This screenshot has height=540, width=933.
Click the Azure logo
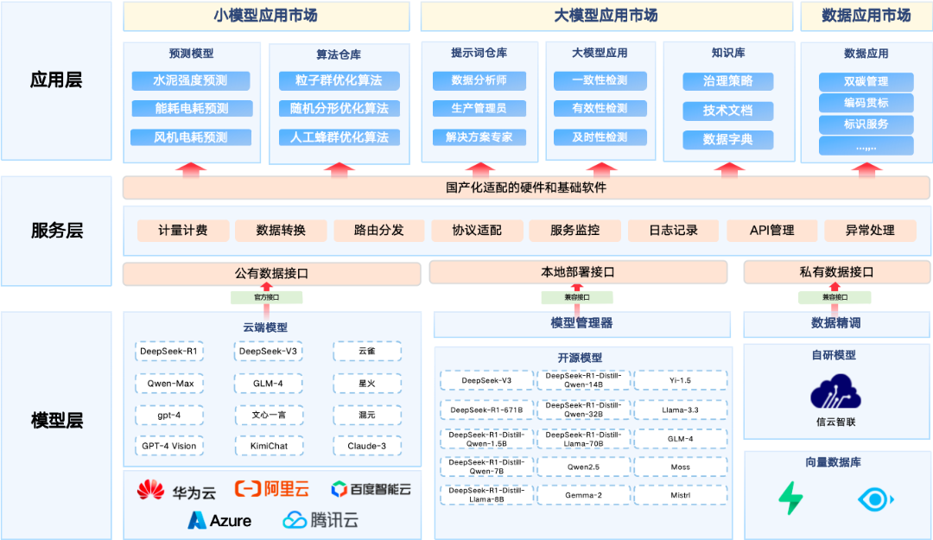tap(219, 520)
